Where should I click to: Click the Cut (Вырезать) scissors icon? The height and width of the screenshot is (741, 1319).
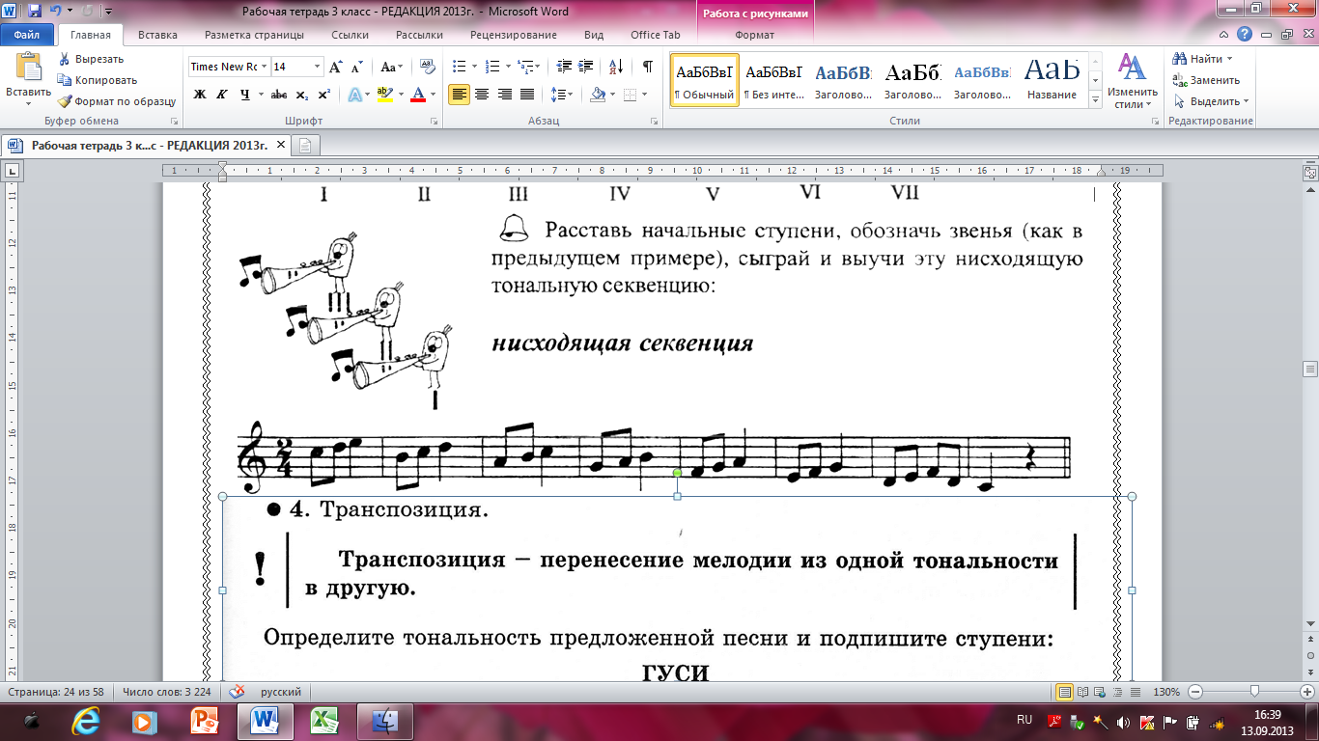65,59
